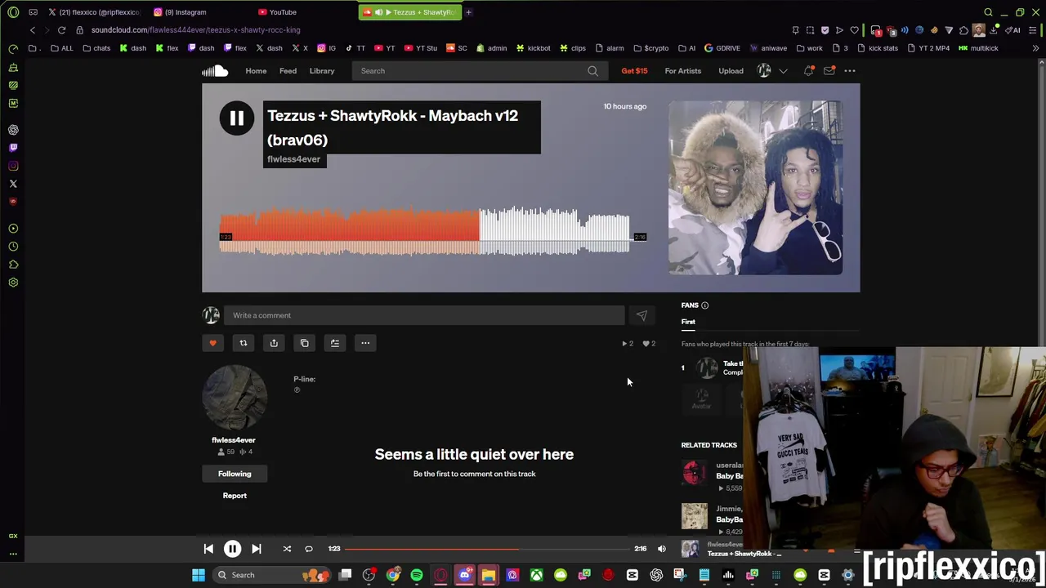Open the sidebar settings gear icon
The height and width of the screenshot is (588, 1046).
[13, 283]
